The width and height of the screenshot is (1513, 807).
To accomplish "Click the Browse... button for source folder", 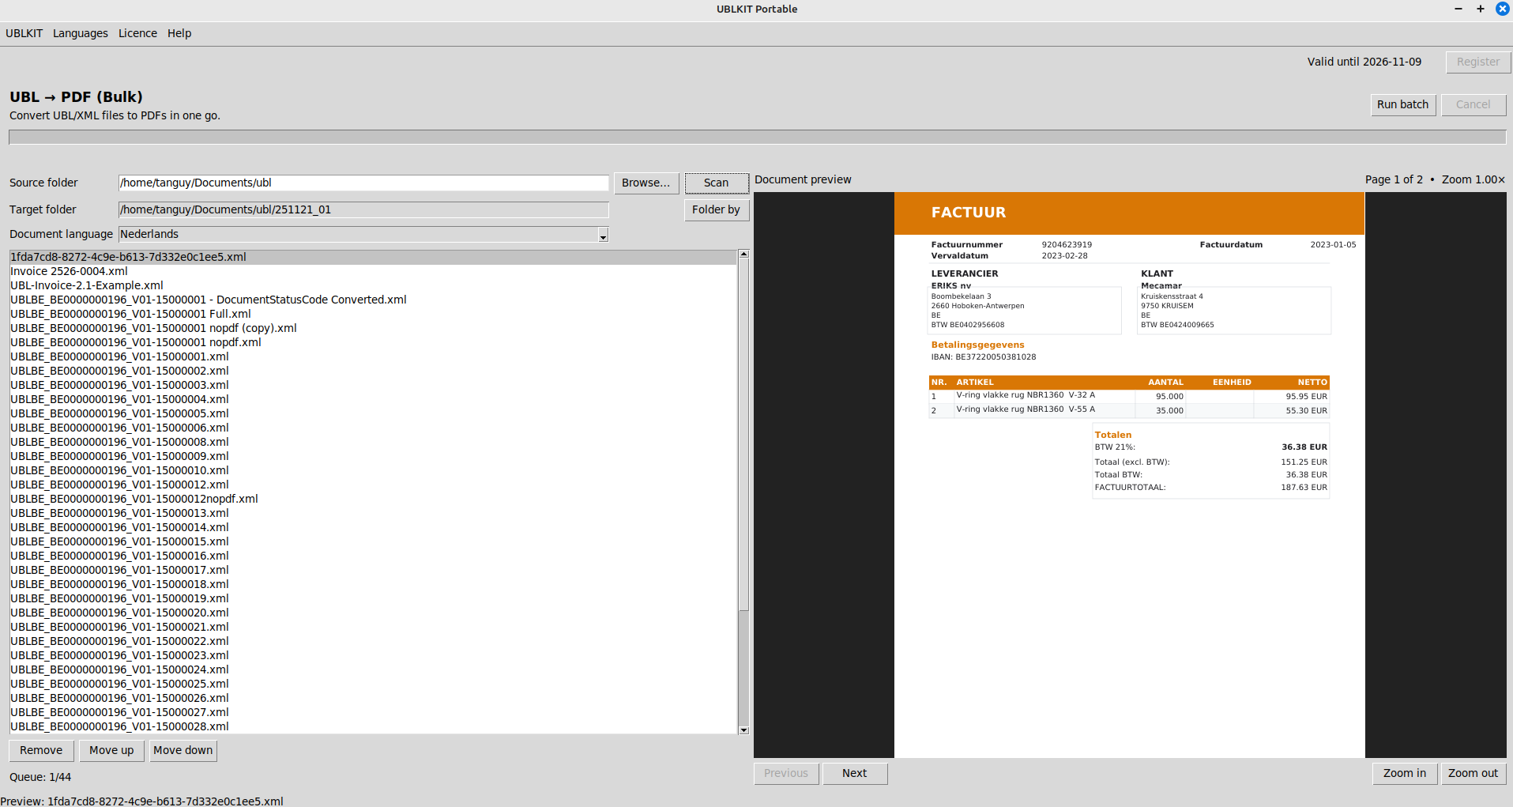I will pos(645,183).
